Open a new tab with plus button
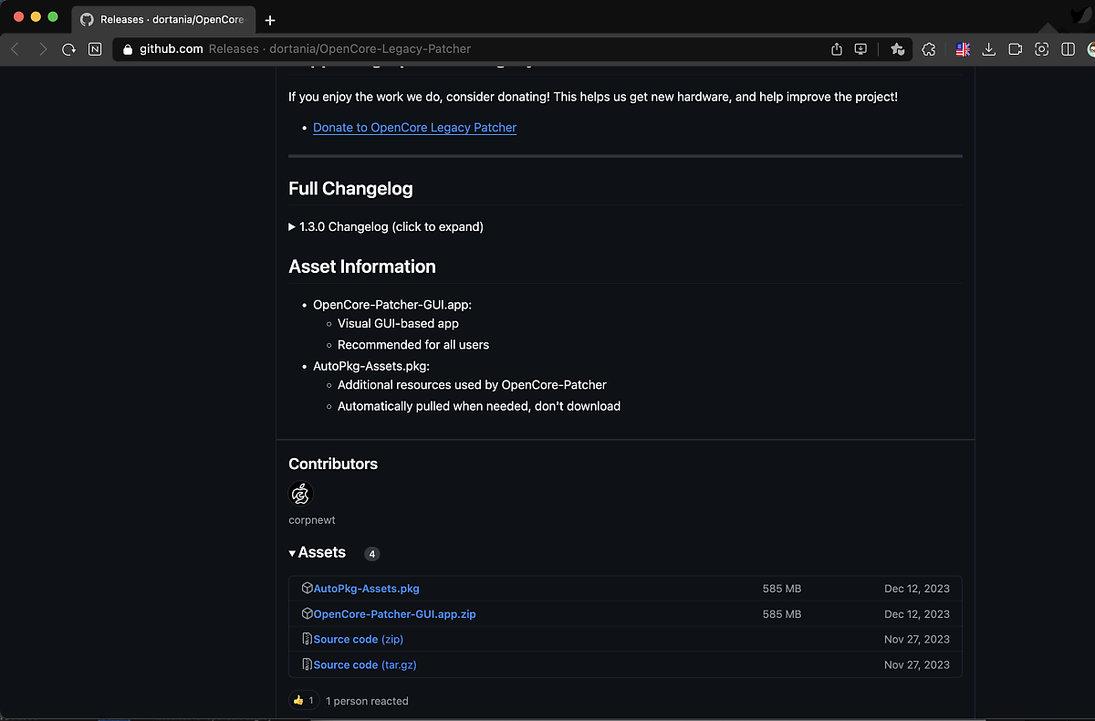This screenshot has width=1095, height=721. pos(270,20)
